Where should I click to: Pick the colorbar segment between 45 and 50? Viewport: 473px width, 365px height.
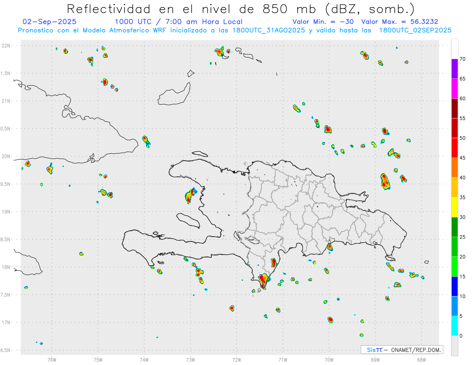454,148
